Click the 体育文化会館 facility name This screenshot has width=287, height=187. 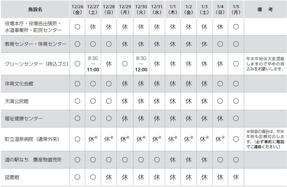pyautogui.click(x=19, y=84)
